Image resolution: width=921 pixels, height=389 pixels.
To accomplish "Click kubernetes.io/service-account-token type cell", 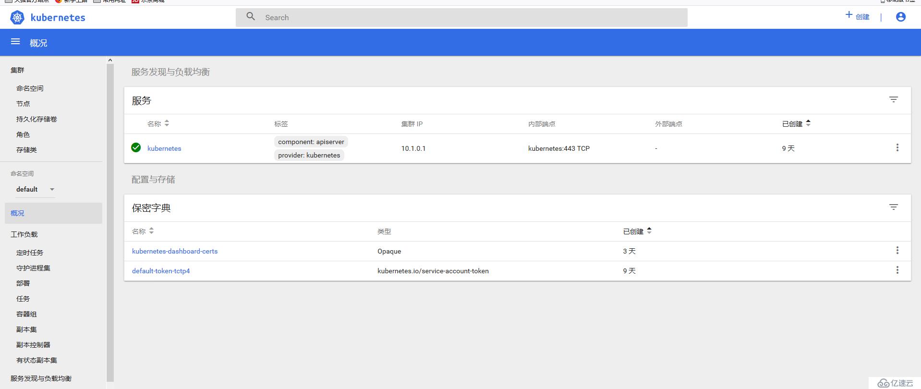I will click(x=433, y=271).
